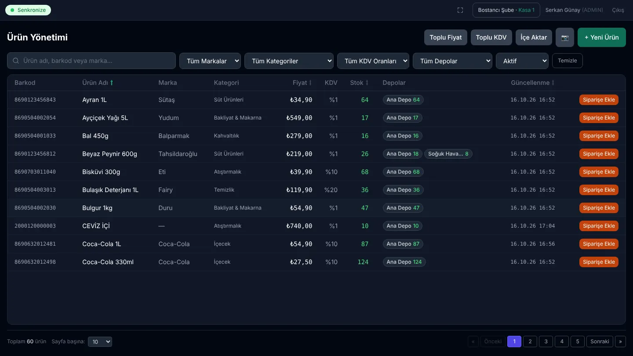Click the Tahsildaroğlu brand cell
633x356 pixels.
pos(178,154)
